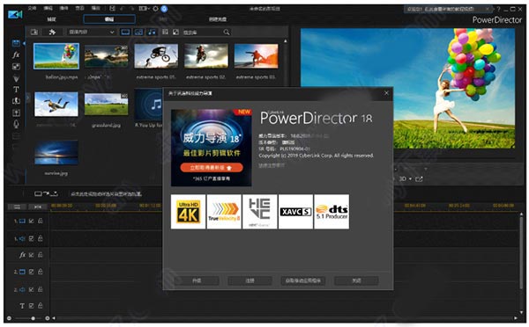Open the aspect ratio dropdown in top toolbar
Image resolution: width=529 pixels, height=327 pixels.
click(145, 9)
